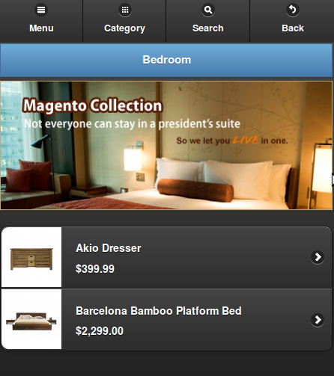
Task: Open Barcelona Bamboo Platform Bed chevron arrow
Action: coord(318,320)
